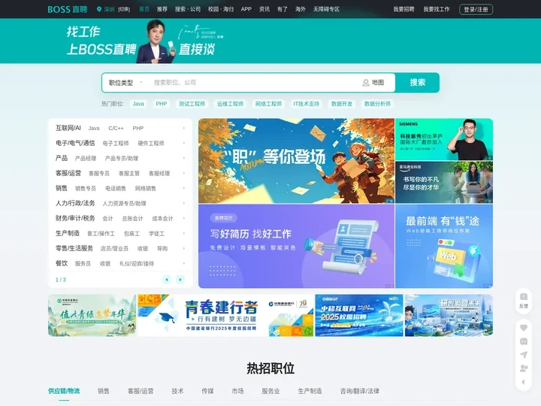Expand the 零售/生活服务 category arrow
541x406 pixels.
[x=184, y=248]
